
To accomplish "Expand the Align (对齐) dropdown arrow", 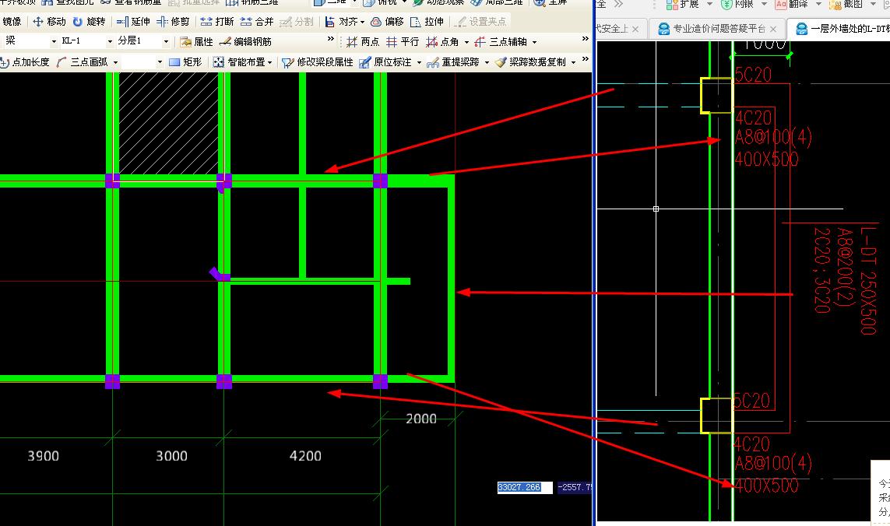I will pos(362,22).
